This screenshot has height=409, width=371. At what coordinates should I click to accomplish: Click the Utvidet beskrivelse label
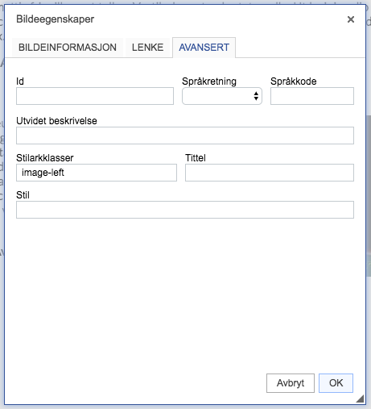(56, 121)
